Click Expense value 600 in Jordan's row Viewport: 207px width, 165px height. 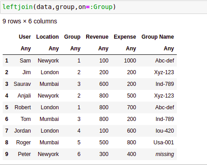coord(132,131)
